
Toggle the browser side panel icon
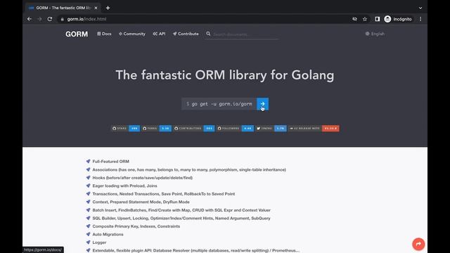377,19
